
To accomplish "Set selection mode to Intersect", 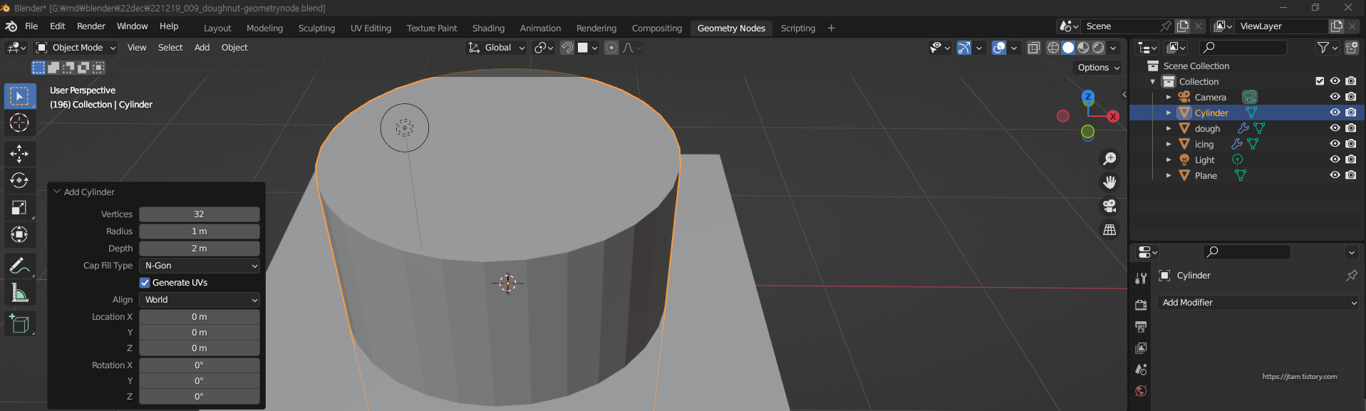I will pos(98,68).
